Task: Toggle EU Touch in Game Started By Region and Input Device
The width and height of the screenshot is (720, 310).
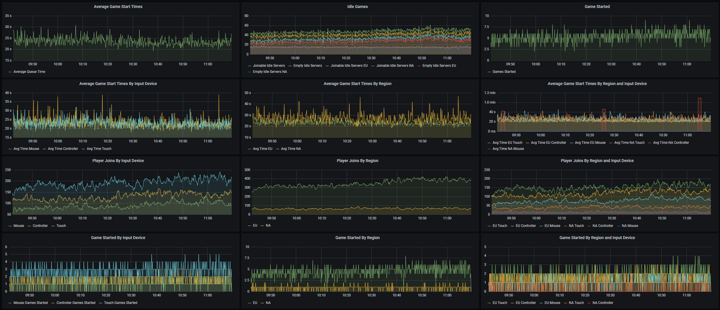Action: tap(500, 303)
